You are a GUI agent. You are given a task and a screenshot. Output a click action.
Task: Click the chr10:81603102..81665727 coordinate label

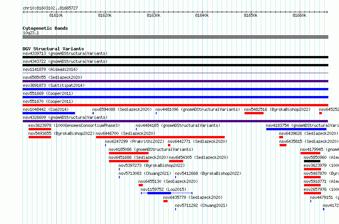(50, 8)
